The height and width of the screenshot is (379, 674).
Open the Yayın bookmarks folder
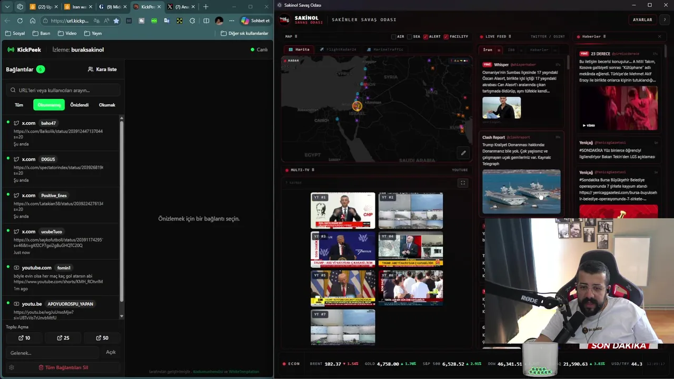tap(92, 33)
